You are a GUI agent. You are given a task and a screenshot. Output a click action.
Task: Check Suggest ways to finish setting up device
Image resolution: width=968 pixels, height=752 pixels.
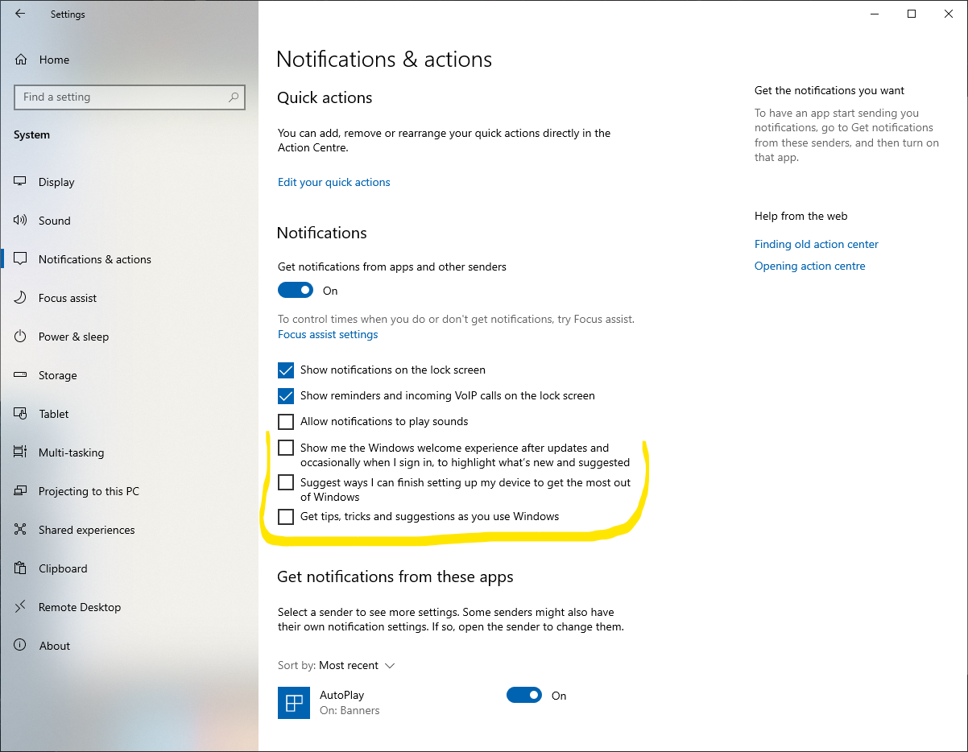(286, 482)
